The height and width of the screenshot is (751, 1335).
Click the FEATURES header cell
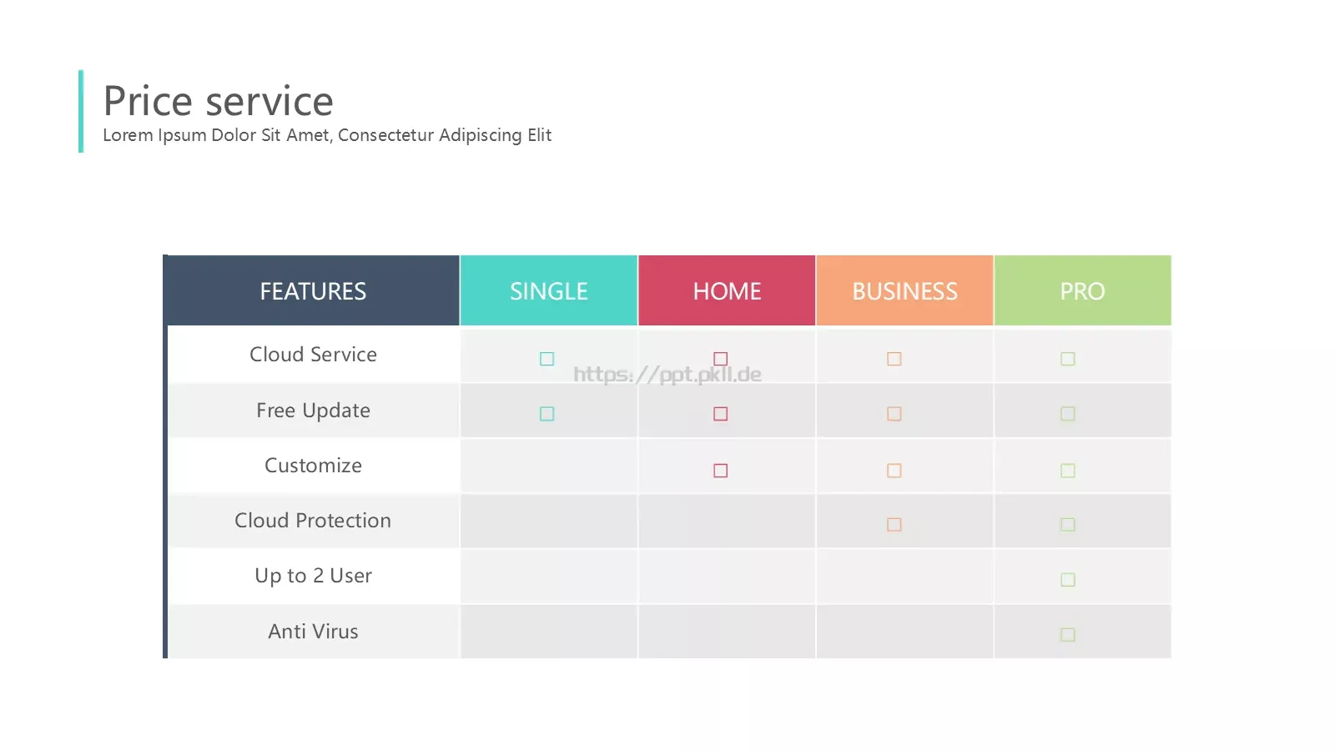coord(312,290)
